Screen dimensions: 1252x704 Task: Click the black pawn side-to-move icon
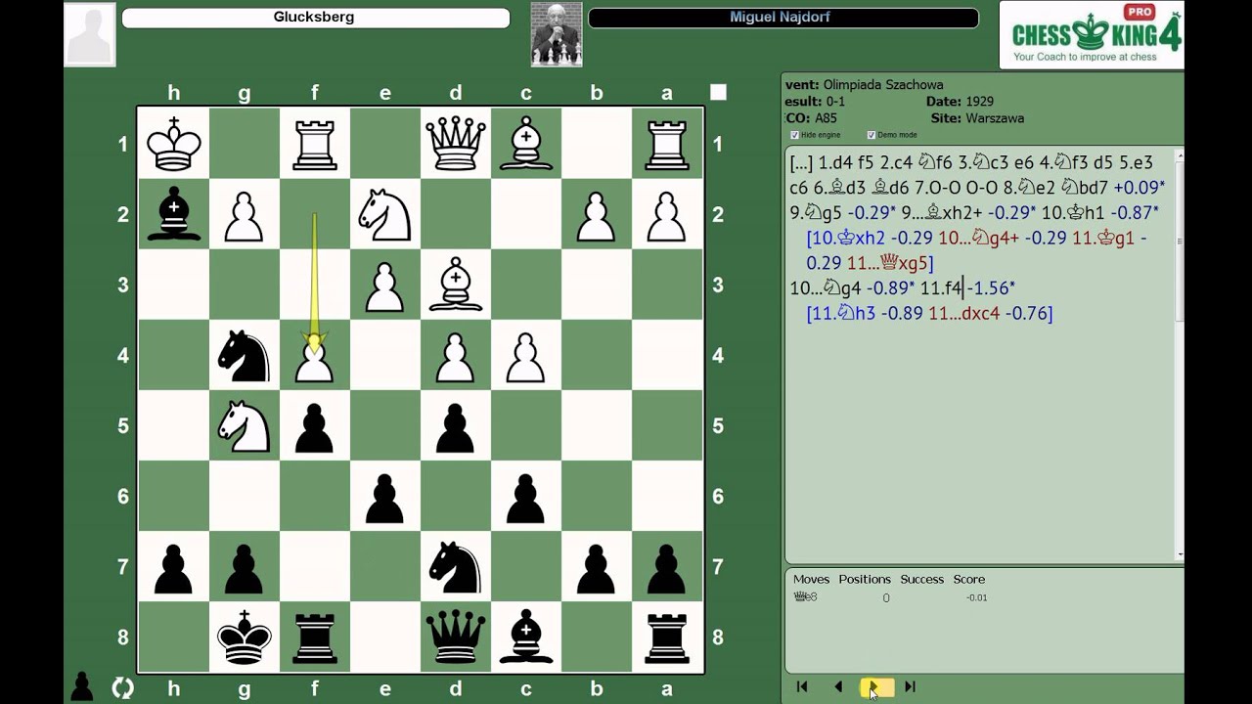[x=83, y=687]
